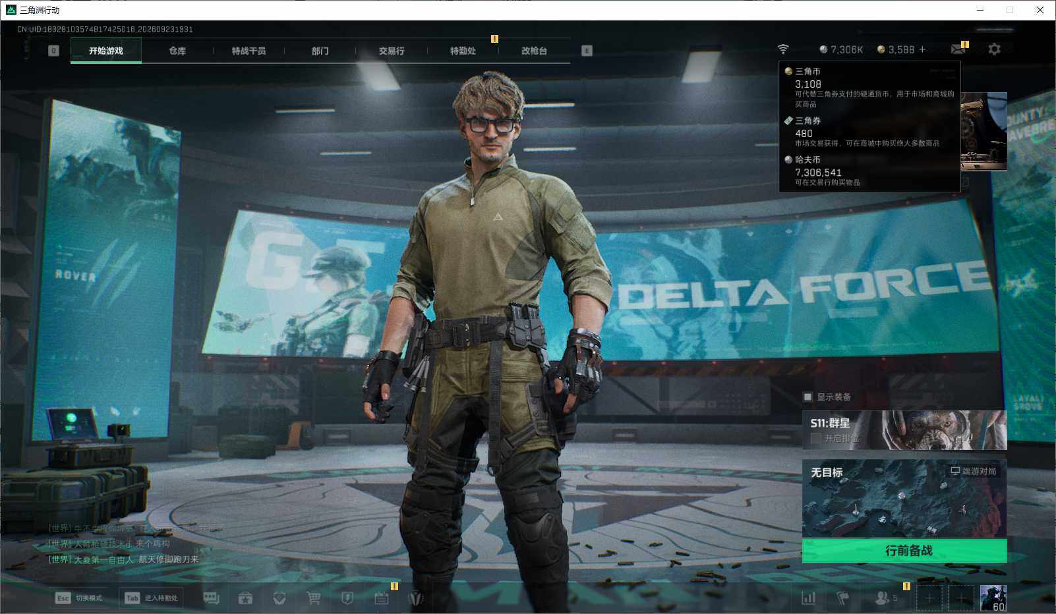The image size is (1056, 614).
Task: Click the Q key previous-tab icon
Action: click(54, 51)
